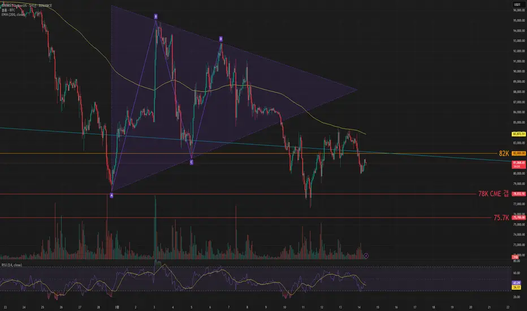Select the red 75.7K line label
This screenshot has height=311, width=527.
[501, 218]
